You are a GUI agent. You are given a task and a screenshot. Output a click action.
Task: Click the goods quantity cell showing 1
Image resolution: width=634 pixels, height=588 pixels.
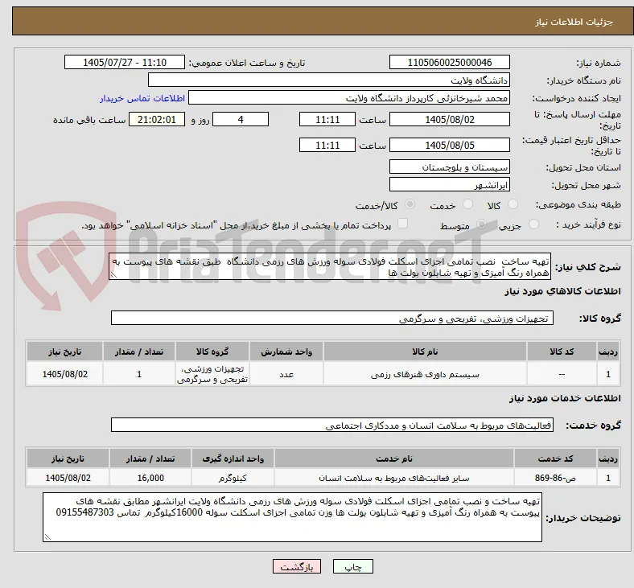(139, 374)
